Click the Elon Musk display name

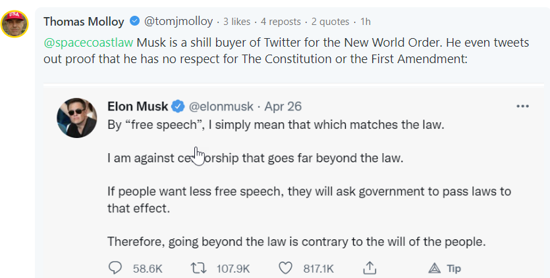tap(138, 106)
